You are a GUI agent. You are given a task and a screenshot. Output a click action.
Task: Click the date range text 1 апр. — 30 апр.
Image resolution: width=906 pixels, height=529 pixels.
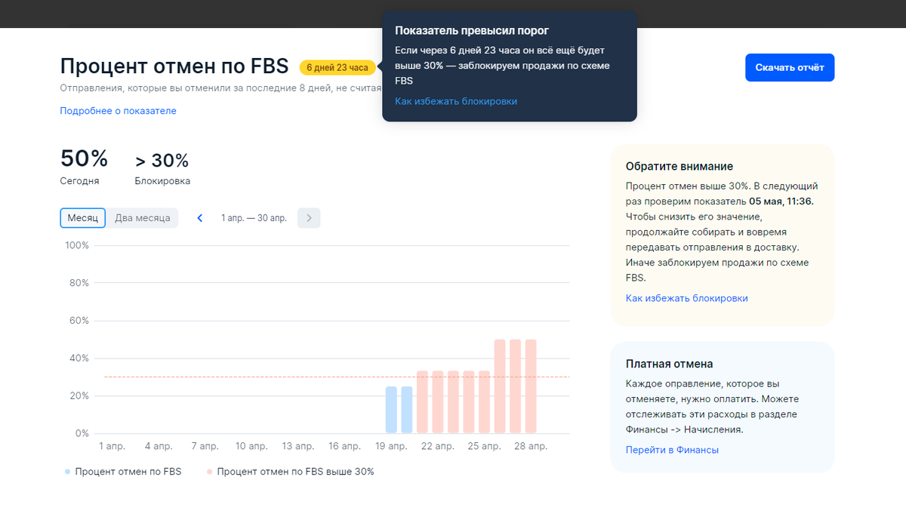(254, 218)
